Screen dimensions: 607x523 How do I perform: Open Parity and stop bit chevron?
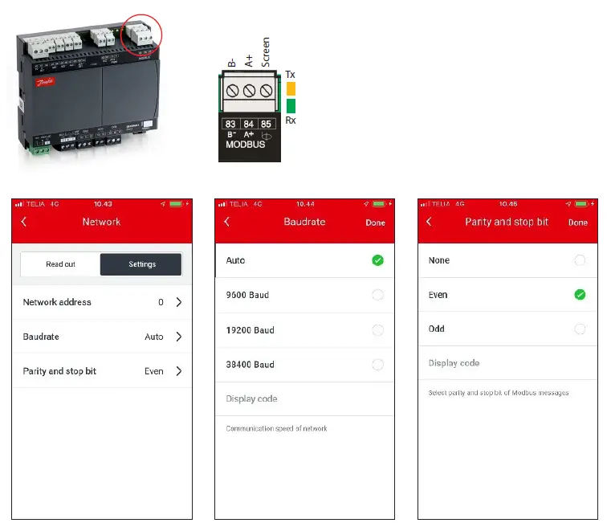coord(179,371)
